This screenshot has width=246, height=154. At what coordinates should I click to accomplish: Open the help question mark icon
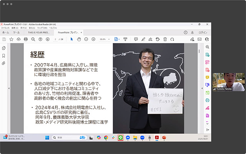point(185,32)
